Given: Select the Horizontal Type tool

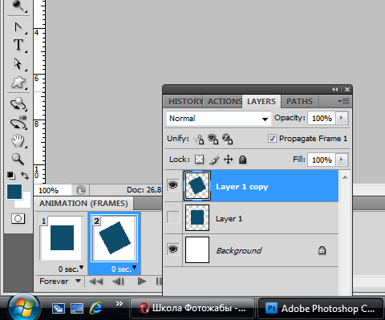Looking at the screenshot, I should (x=18, y=45).
